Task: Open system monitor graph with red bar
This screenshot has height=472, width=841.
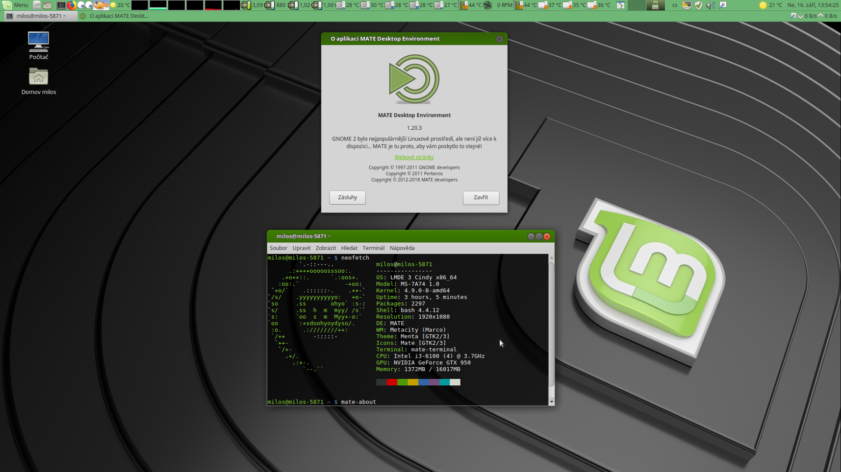Action: click(213, 5)
